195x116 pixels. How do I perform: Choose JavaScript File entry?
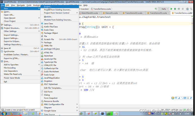tap(60, 59)
